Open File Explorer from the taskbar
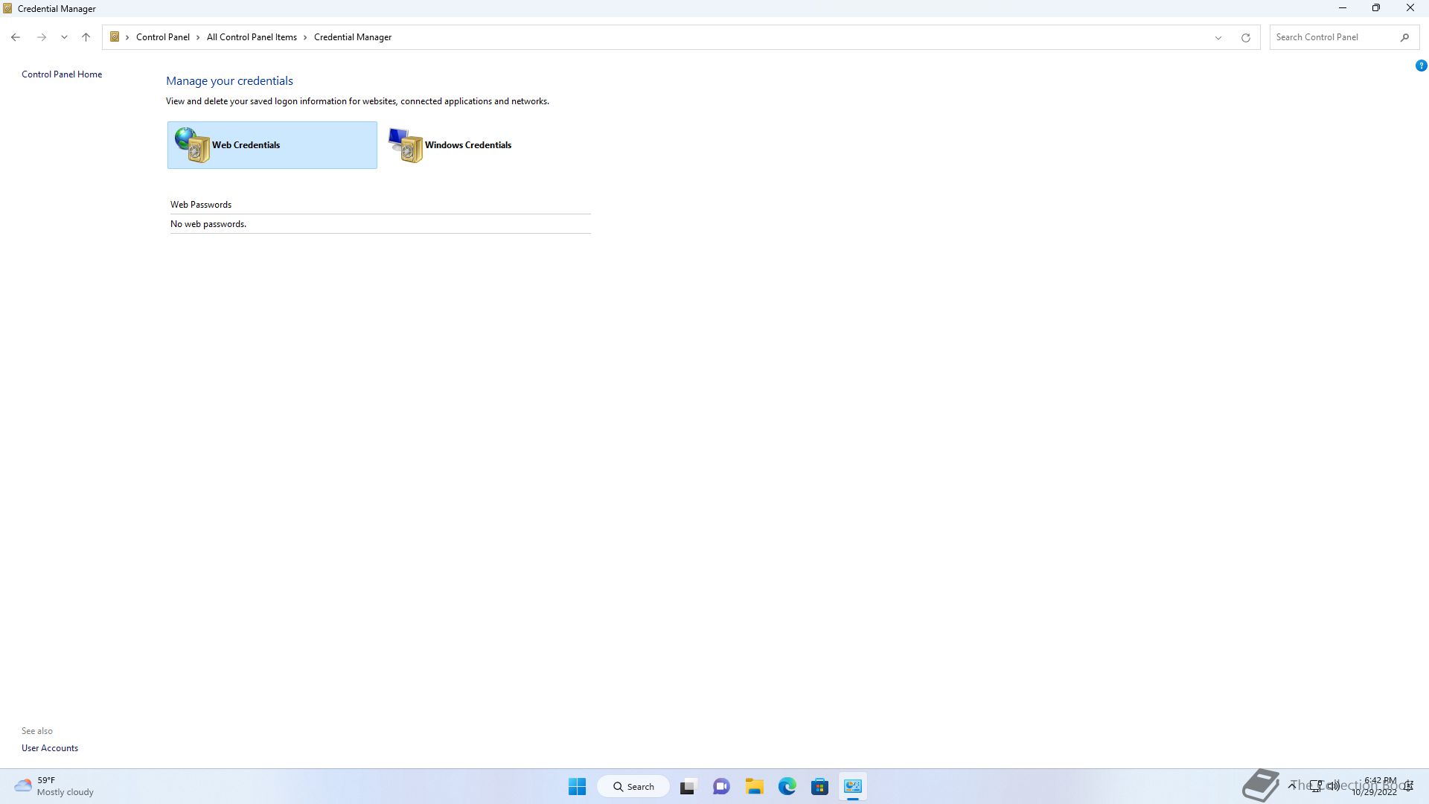 click(754, 786)
